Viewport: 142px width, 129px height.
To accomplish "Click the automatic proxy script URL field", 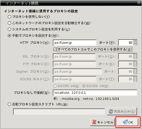I will click(59, 112).
